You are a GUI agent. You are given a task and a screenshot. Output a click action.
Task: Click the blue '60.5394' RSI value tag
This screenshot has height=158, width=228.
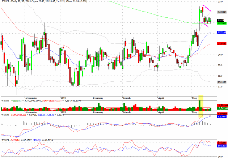(x=222, y=146)
